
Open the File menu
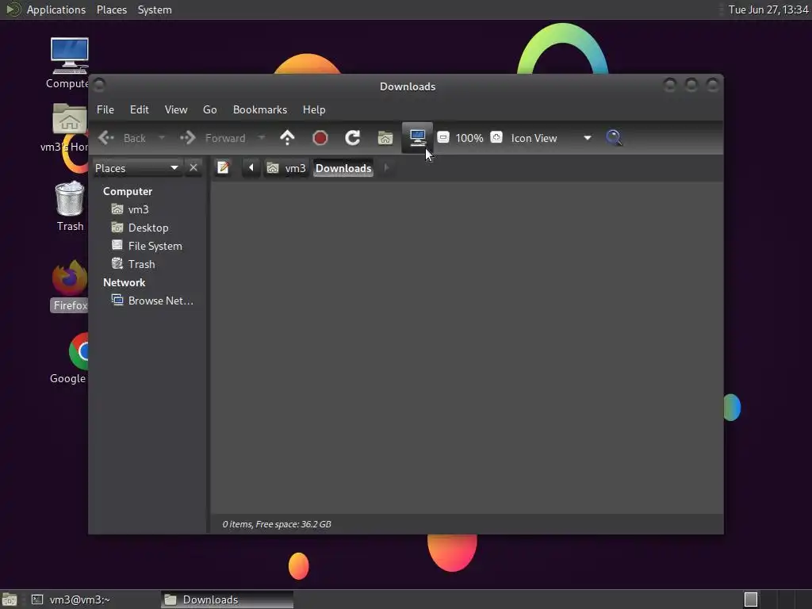[105, 109]
